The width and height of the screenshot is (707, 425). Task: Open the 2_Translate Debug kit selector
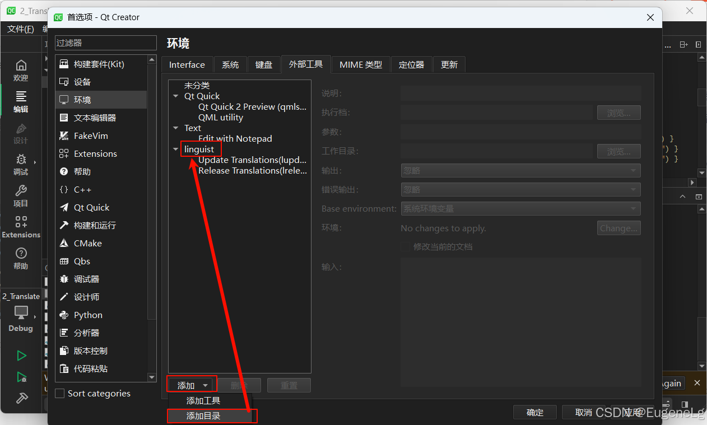pyautogui.click(x=21, y=313)
